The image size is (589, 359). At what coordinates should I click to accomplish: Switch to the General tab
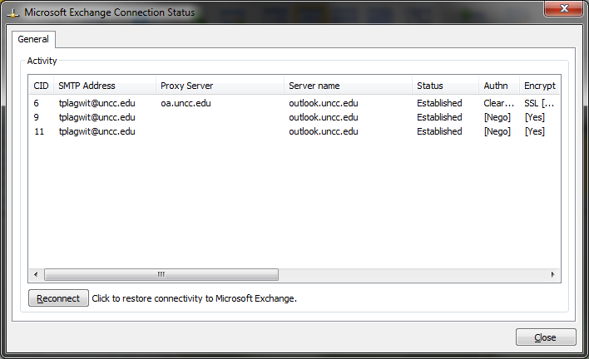(x=33, y=39)
